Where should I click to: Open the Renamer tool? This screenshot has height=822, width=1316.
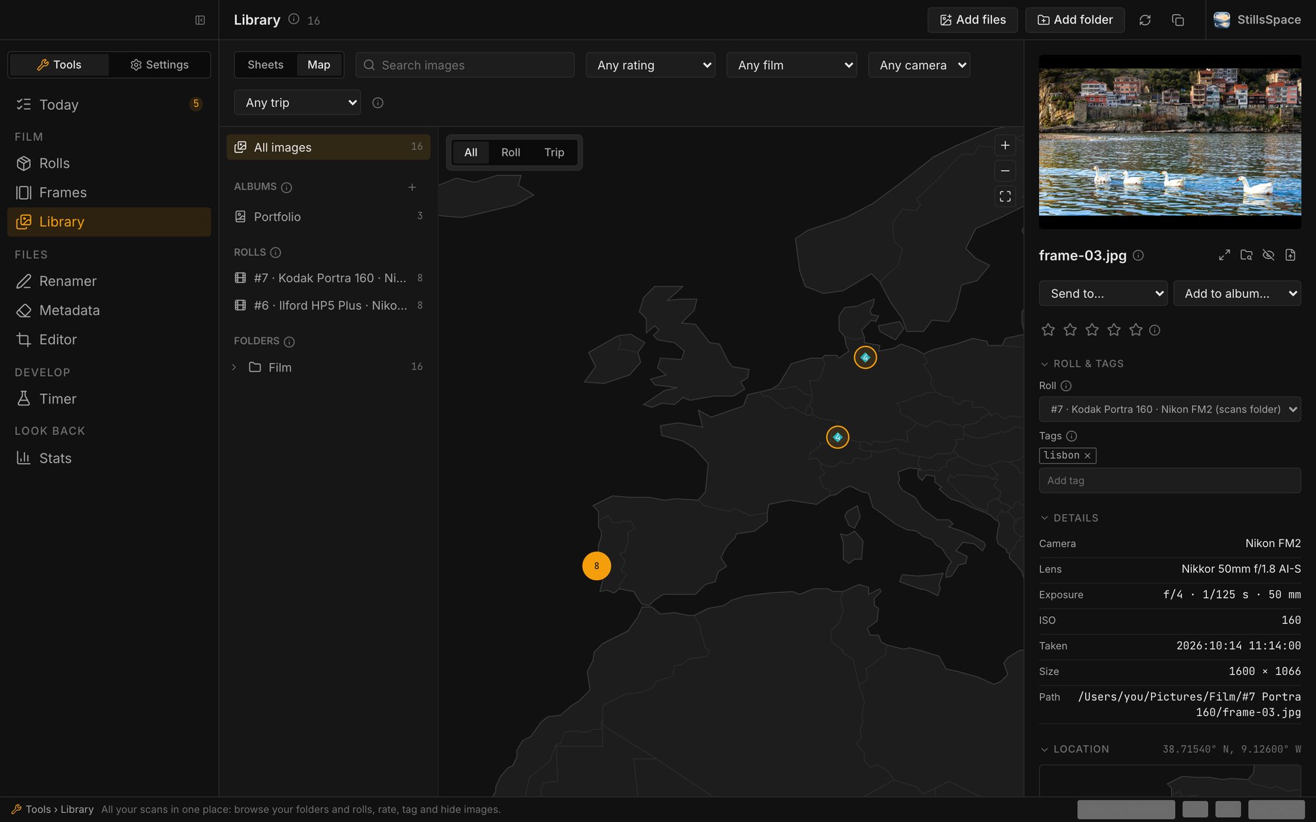pyautogui.click(x=109, y=281)
